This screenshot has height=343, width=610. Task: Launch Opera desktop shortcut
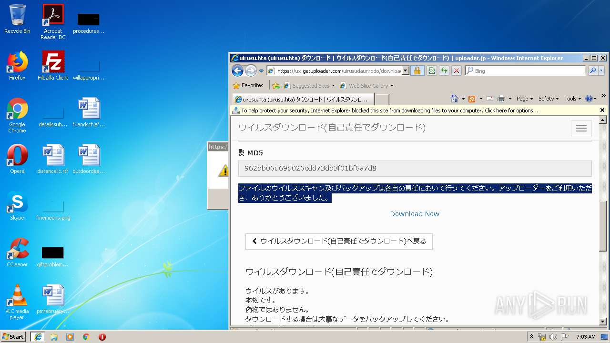pos(17,159)
